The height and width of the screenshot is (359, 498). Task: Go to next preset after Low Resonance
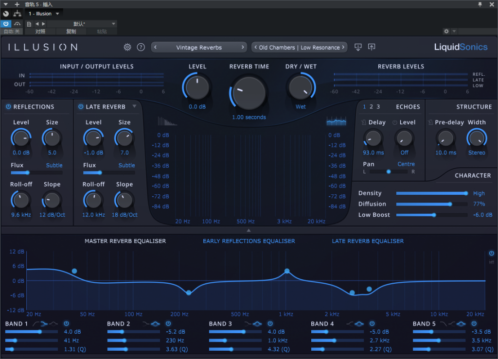pyautogui.click(x=343, y=47)
